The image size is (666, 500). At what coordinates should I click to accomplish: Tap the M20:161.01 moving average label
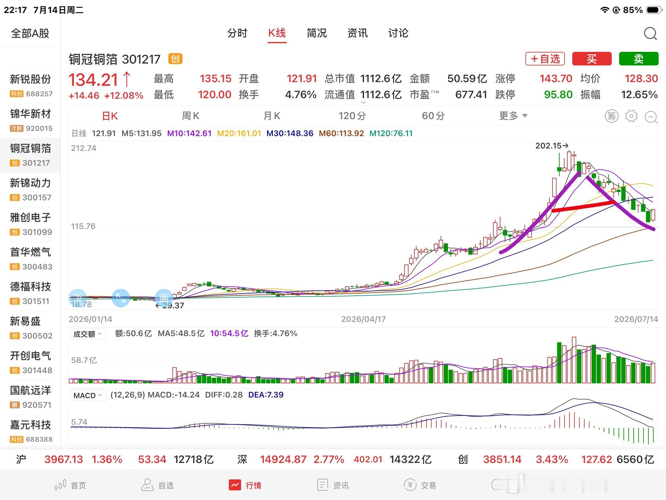tap(239, 133)
